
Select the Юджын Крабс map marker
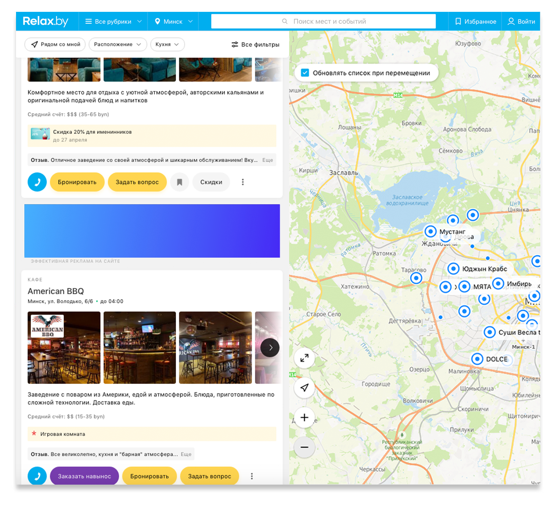(453, 268)
